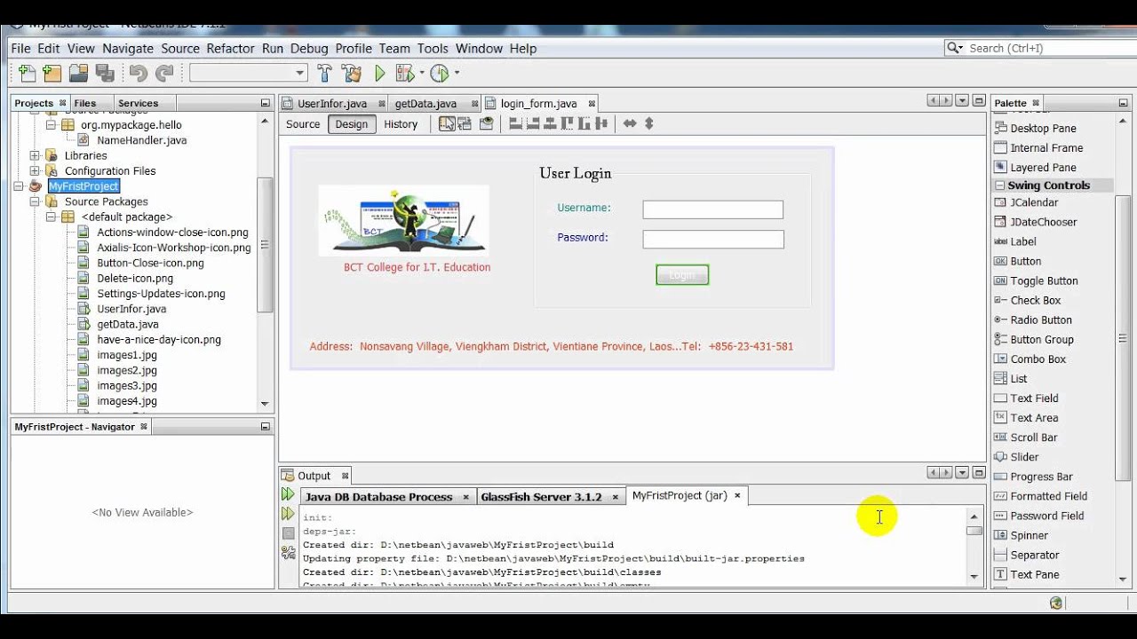This screenshot has width=1137, height=639.
Task: Close the login_form.java tab
Action: [592, 104]
